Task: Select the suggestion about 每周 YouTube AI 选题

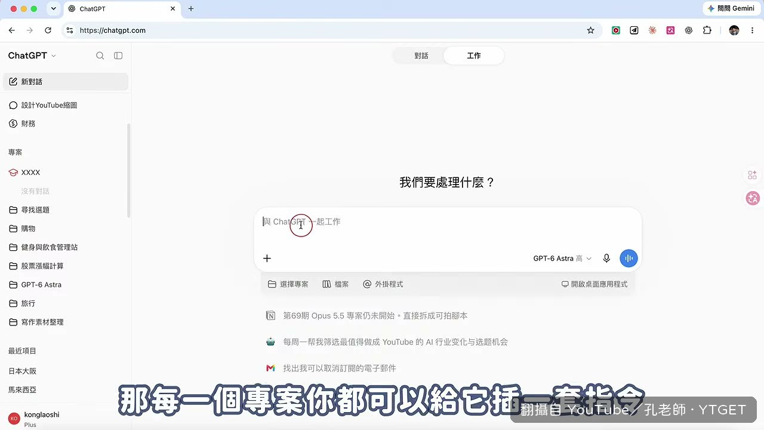Action: (x=387, y=342)
